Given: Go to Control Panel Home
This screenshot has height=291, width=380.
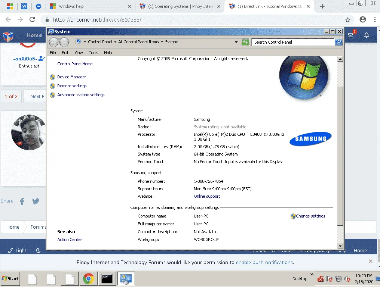Looking at the screenshot, I should [x=75, y=64].
